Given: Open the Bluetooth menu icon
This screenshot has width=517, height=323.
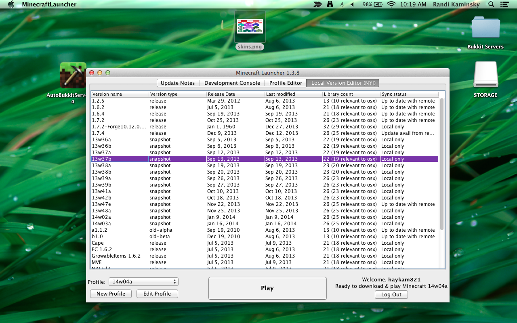Looking at the screenshot, I should [341, 4].
